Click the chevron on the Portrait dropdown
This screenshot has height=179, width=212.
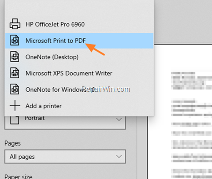119,119
